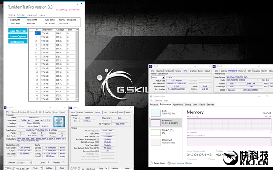The height and width of the screenshot is (170, 273).
Task: Open Graphics tab in the CPU-Z Memory window
Action: 113,112
